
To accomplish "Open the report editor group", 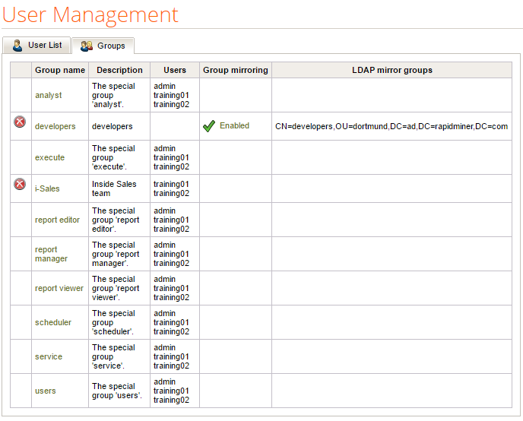I will (x=57, y=220).
